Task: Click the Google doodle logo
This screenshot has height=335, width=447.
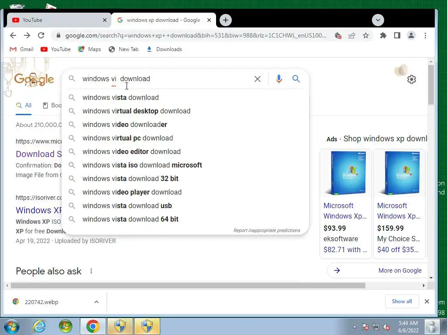Action: click(x=34, y=79)
